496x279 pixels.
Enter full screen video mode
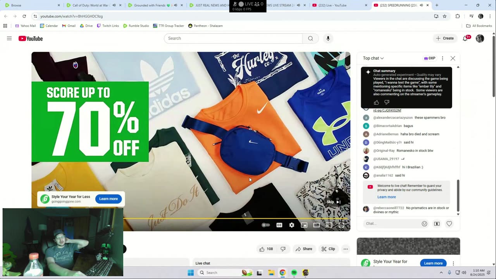341,225
